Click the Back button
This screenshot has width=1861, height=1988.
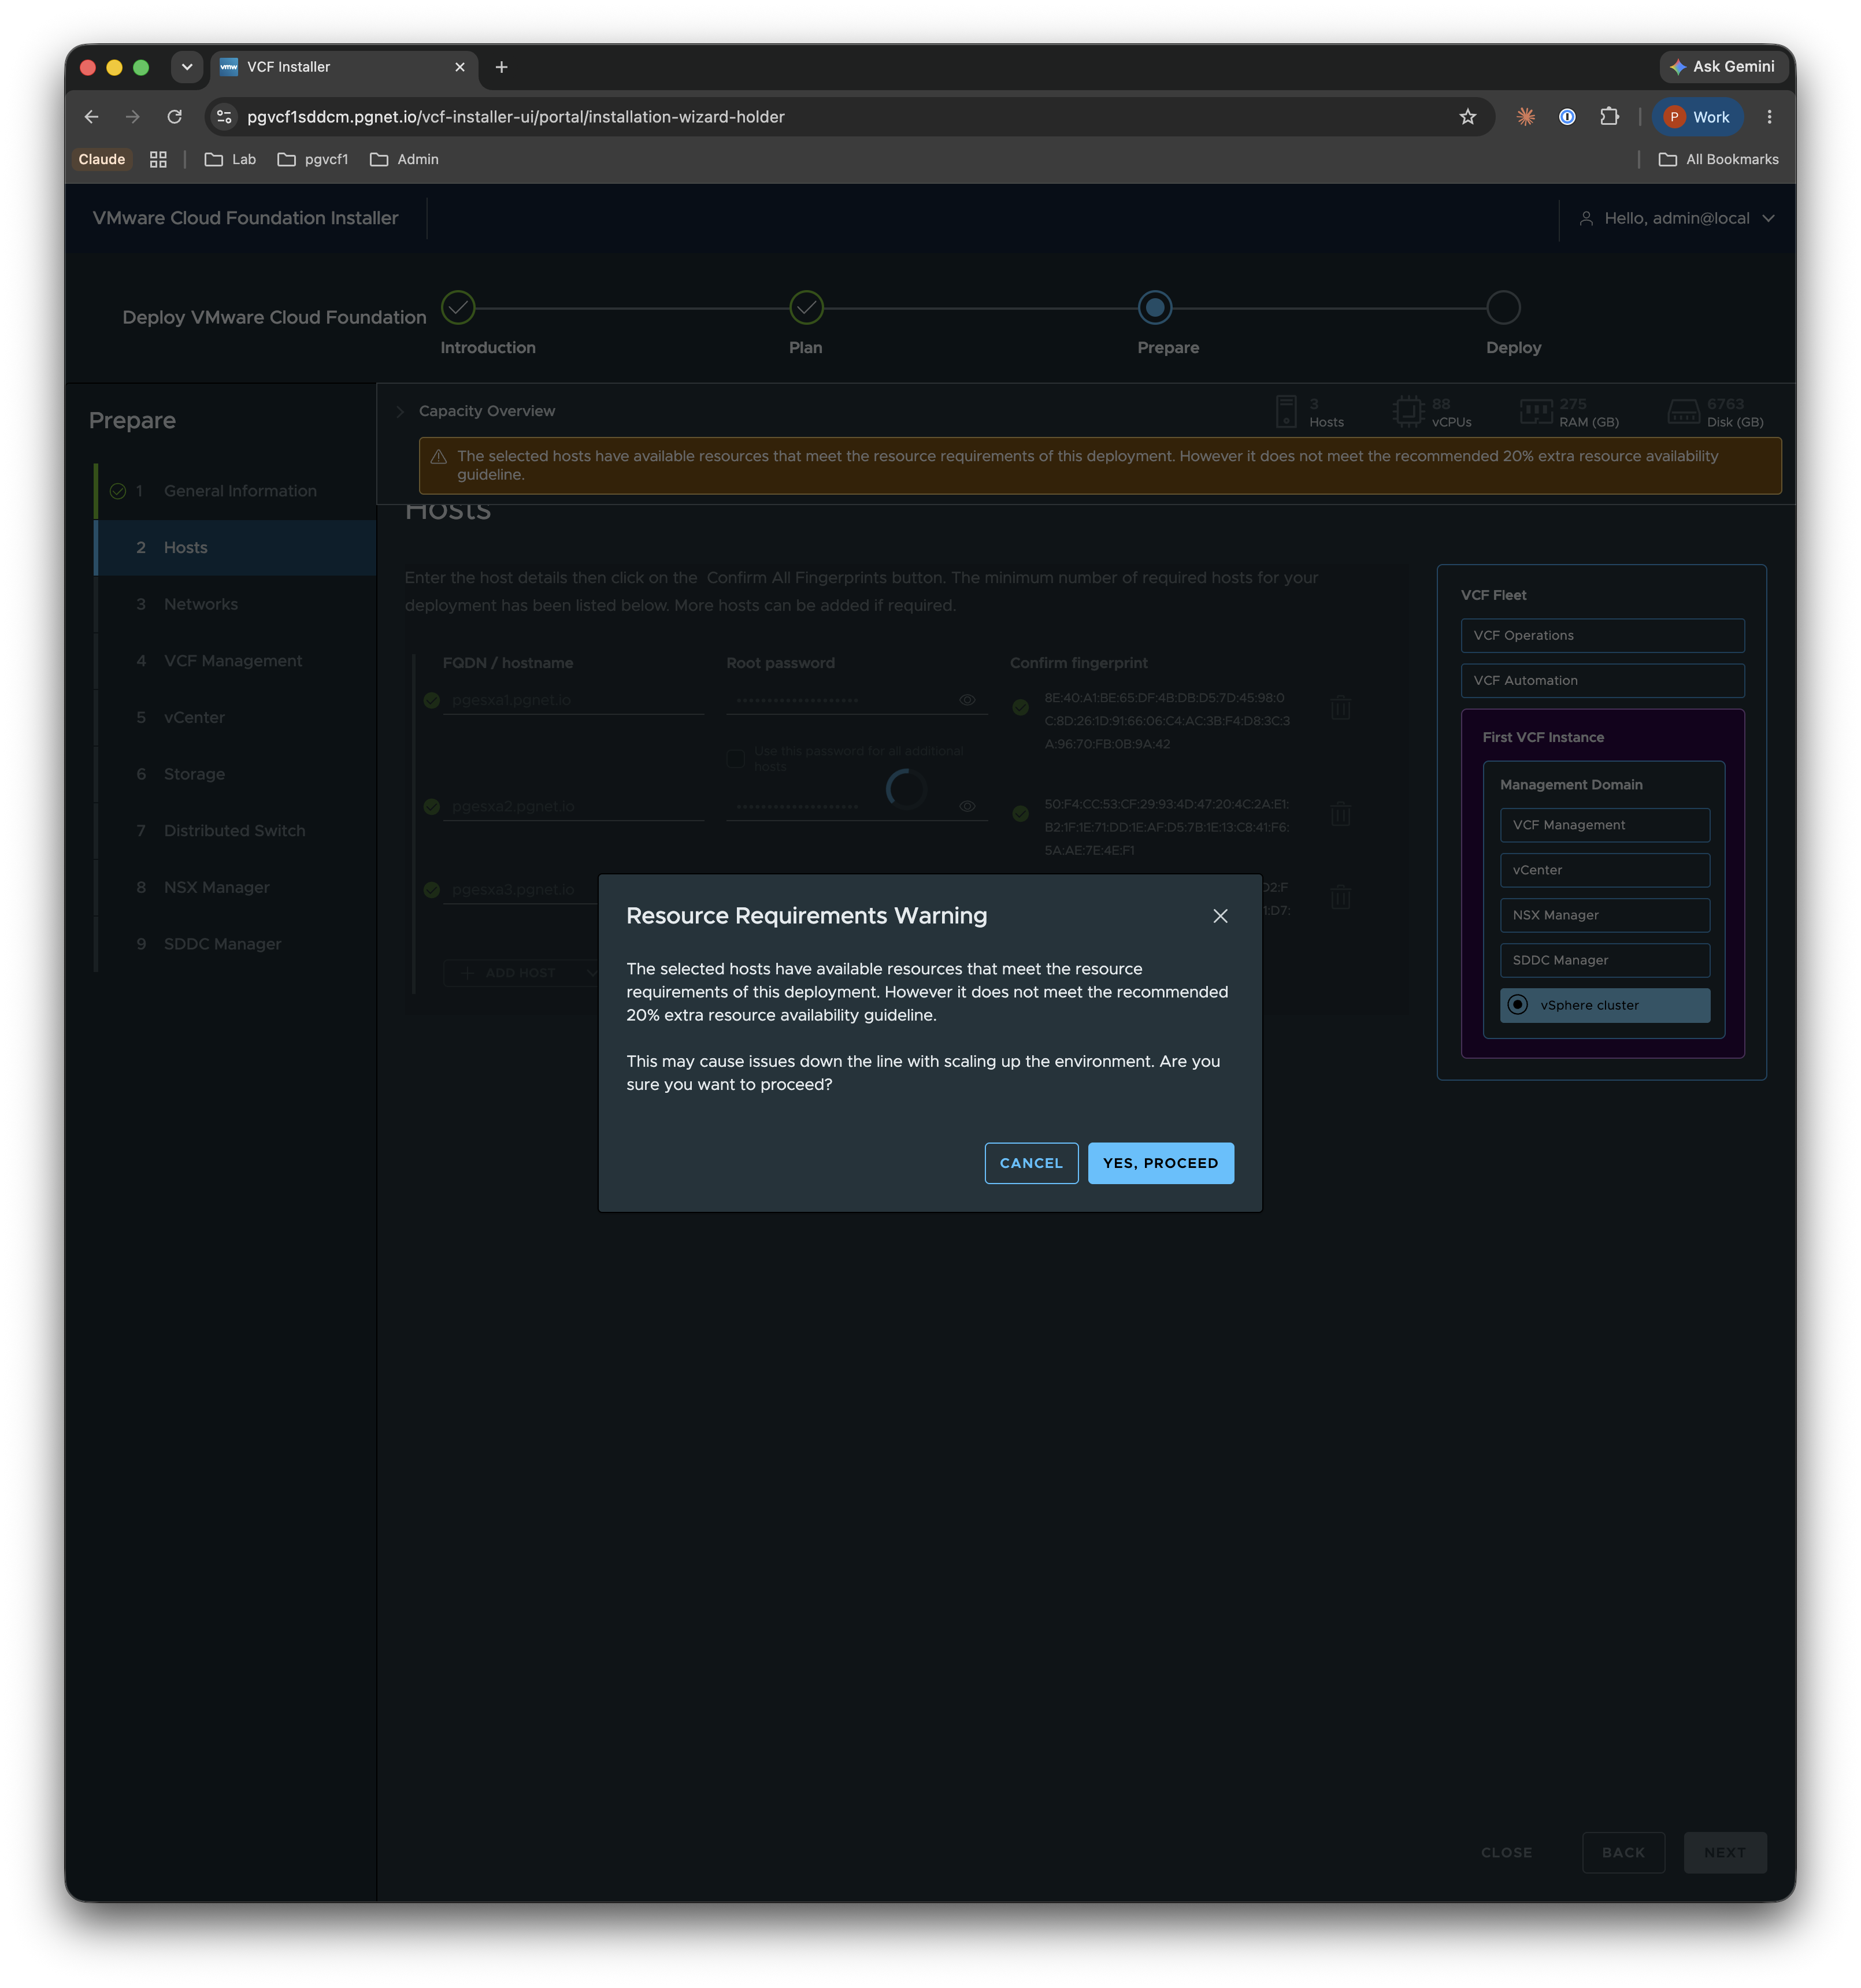(1622, 1853)
